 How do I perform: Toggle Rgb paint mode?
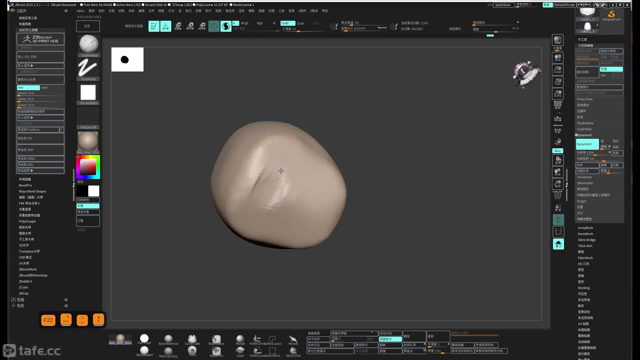tap(260, 23)
